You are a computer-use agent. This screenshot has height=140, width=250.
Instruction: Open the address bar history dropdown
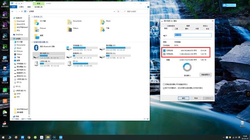click(114, 11)
